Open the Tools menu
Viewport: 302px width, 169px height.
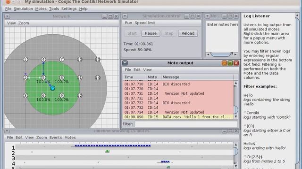54,8
